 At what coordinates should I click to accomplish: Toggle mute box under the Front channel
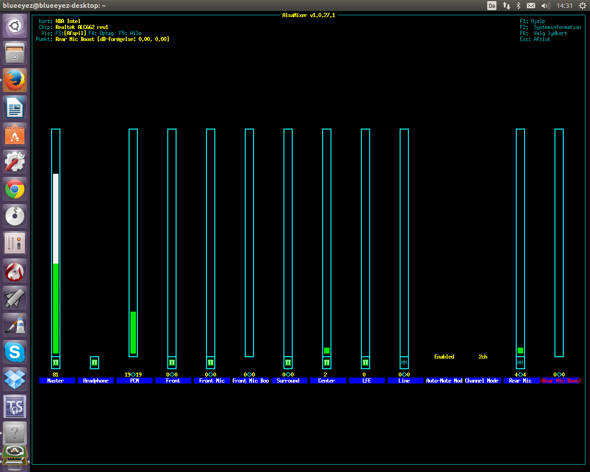(x=172, y=363)
